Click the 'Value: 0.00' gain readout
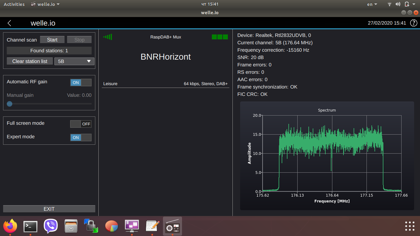Screen dimensions: 420x236 tap(79, 95)
